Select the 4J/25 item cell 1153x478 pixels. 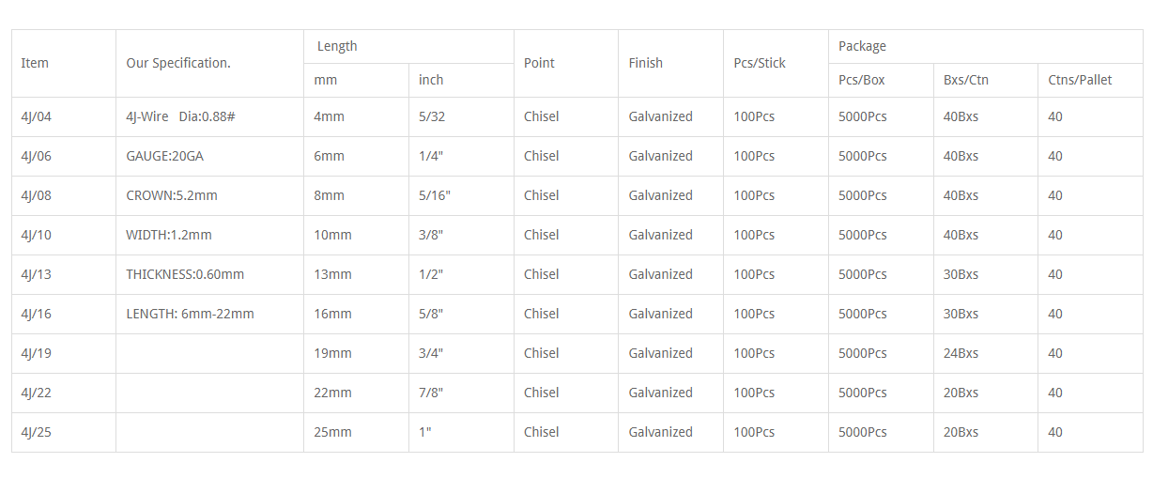point(64,432)
